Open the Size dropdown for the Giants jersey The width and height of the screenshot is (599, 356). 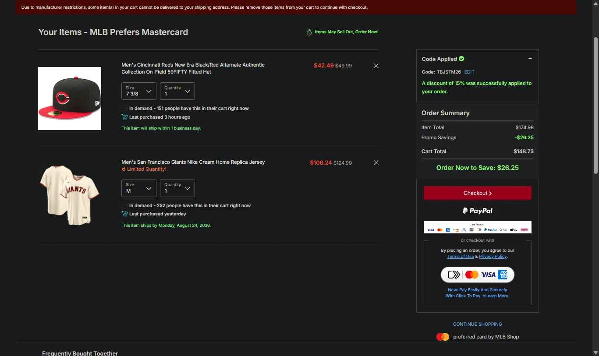139,188
